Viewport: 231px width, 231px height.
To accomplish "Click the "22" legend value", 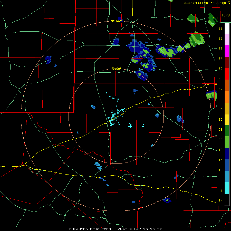I will (220, 140).
